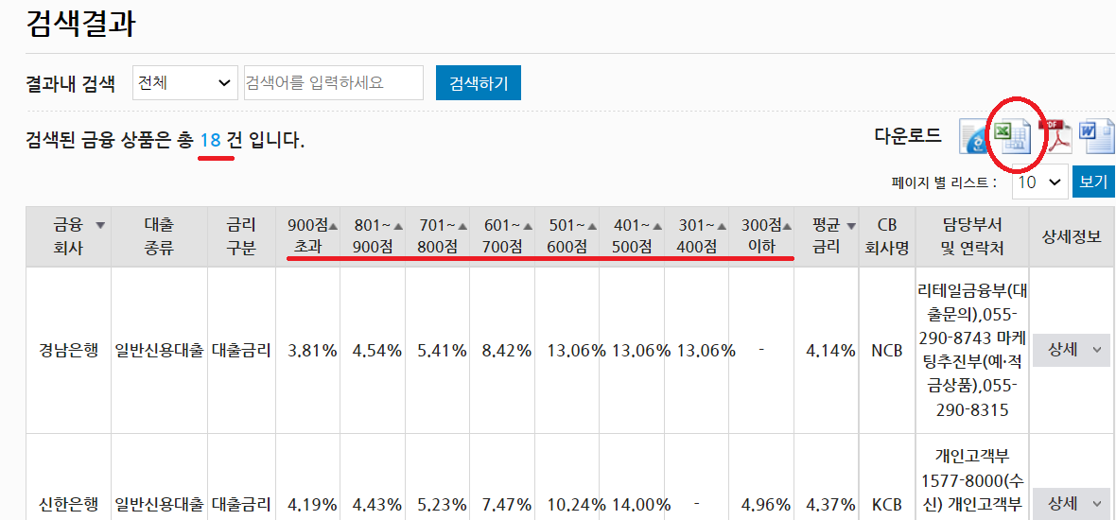Download results as Word document
Image resolution: width=1116 pixels, height=520 pixels.
pyautogui.click(x=1095, y=136)
